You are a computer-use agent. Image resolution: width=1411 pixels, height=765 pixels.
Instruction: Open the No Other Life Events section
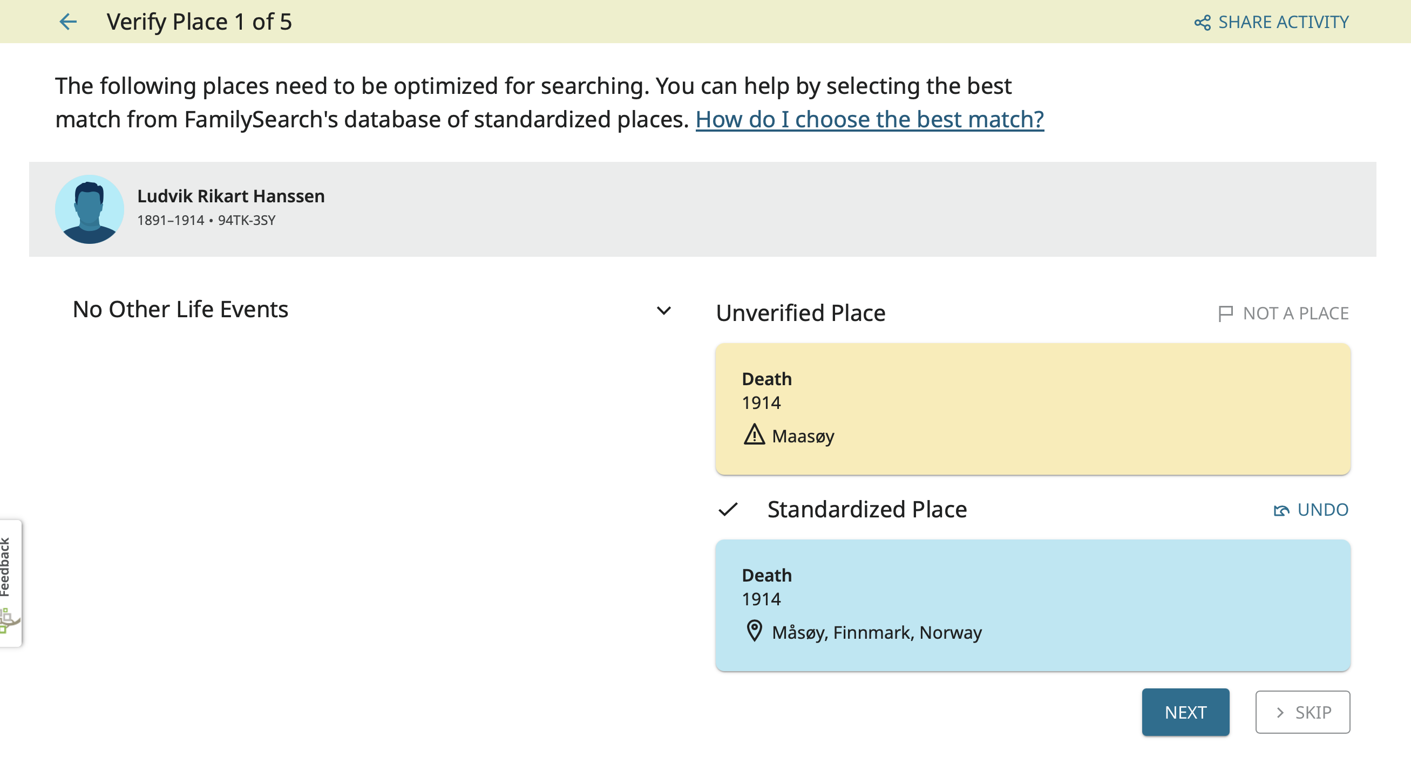click(180, 309)
